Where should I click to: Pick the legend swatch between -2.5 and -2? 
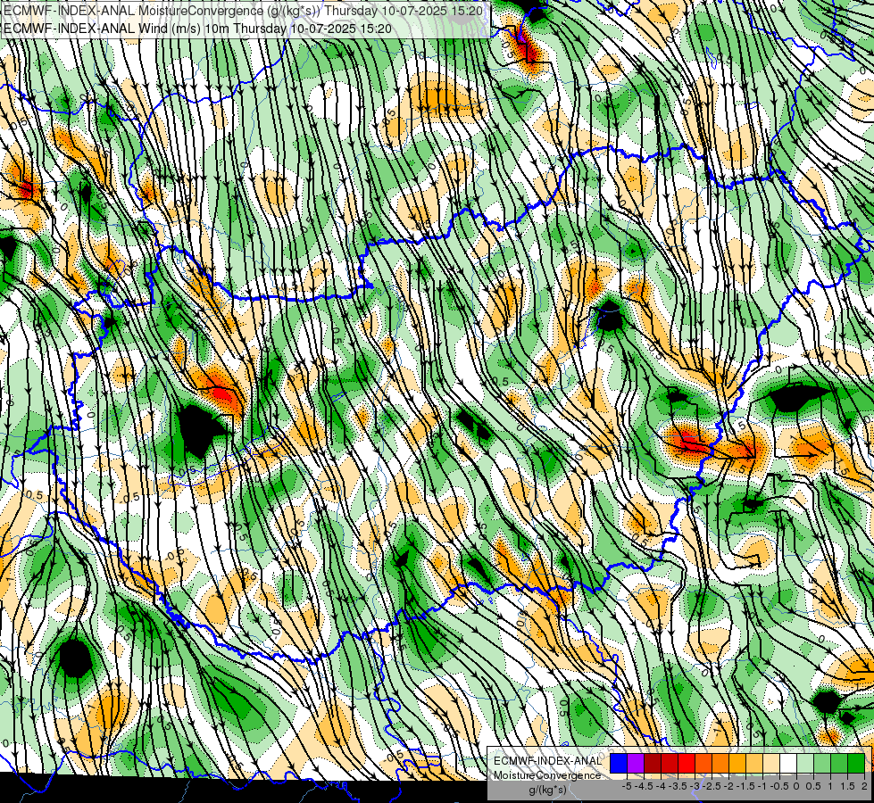click(x=703, y=764)
